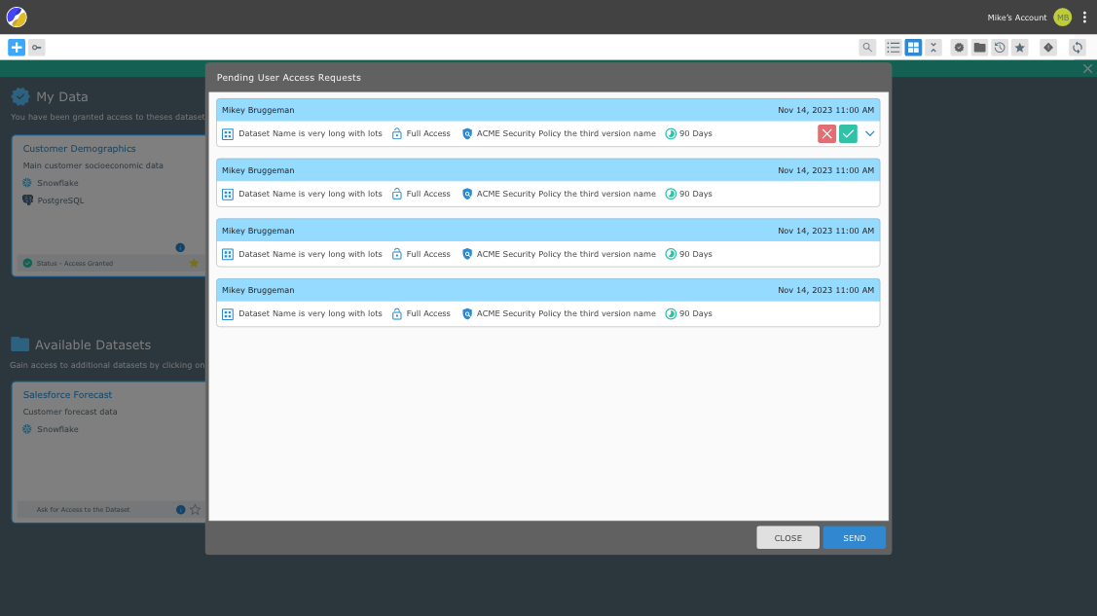Click the key icon in the toolbar

point(37,47)
